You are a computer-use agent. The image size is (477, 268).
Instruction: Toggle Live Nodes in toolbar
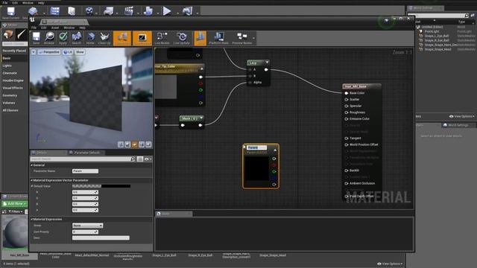[x=162, y=38]
